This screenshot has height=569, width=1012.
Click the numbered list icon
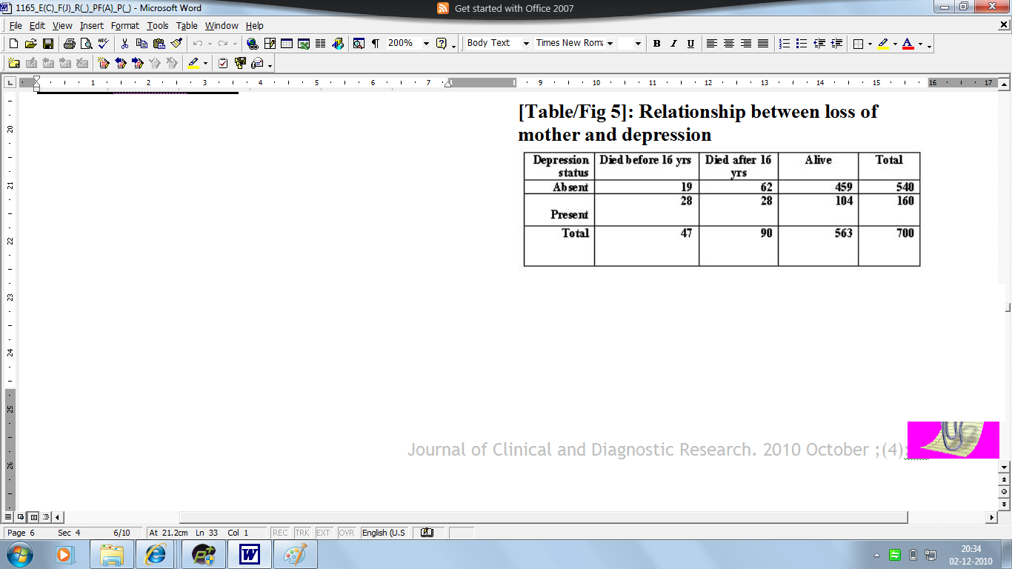[x=785, y=44]
